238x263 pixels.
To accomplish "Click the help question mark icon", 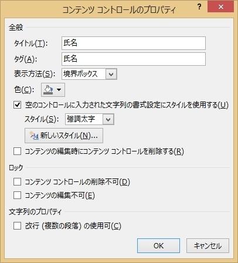I will tap(199, 7).
